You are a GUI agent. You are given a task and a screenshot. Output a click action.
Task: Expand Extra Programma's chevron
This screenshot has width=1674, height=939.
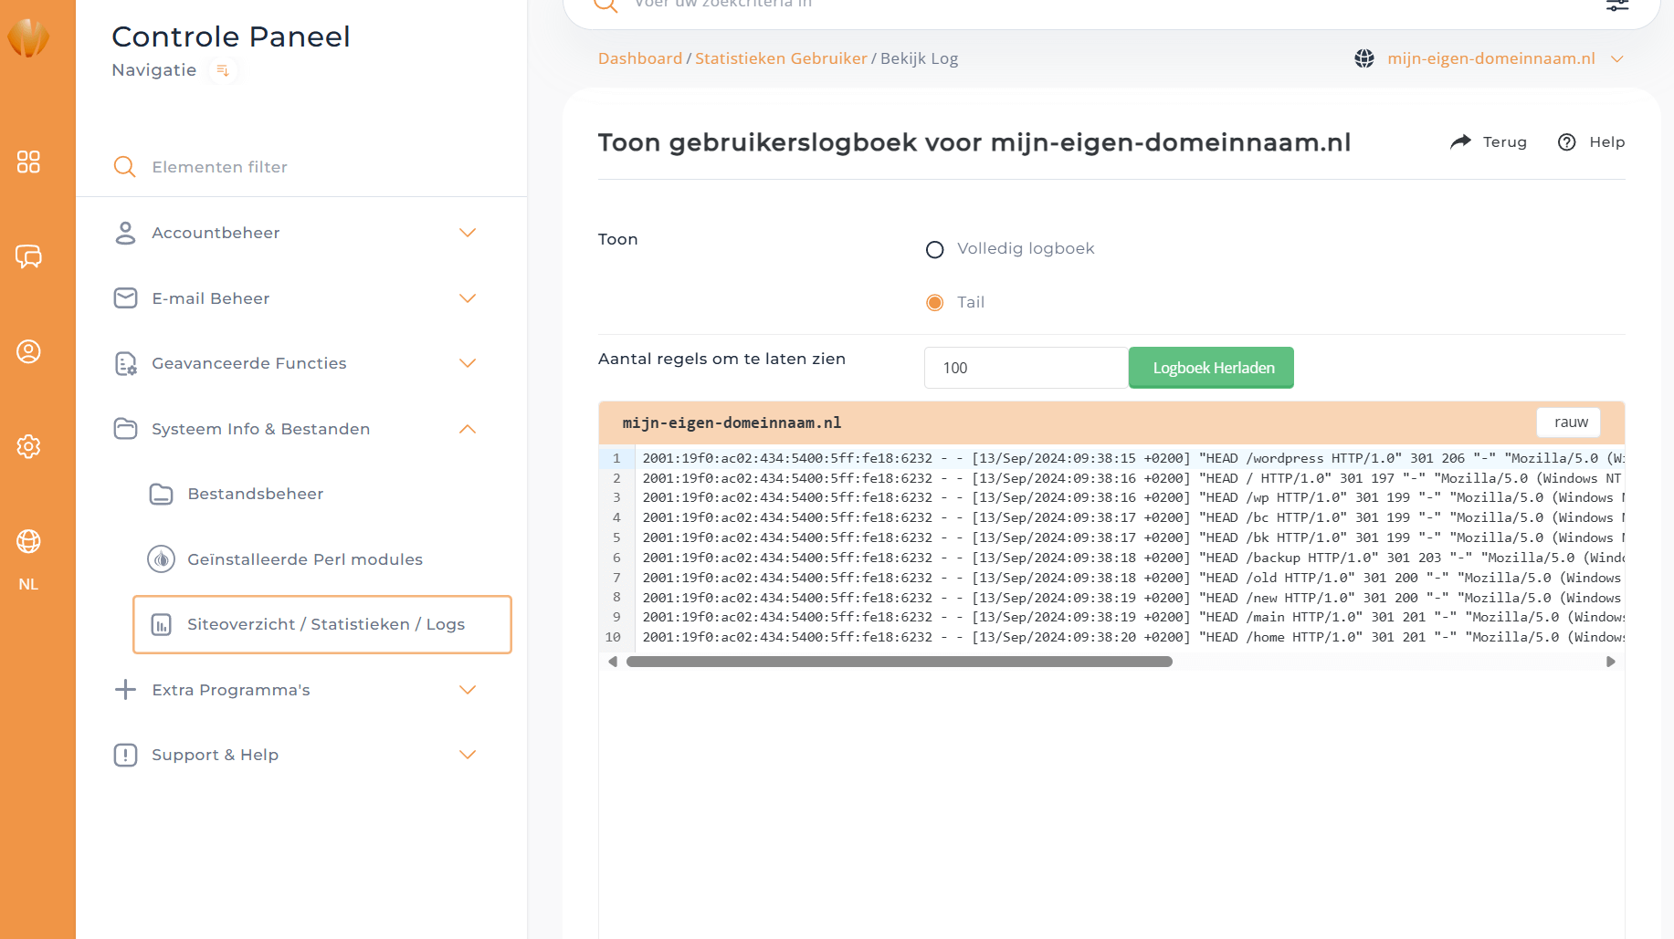468,690
